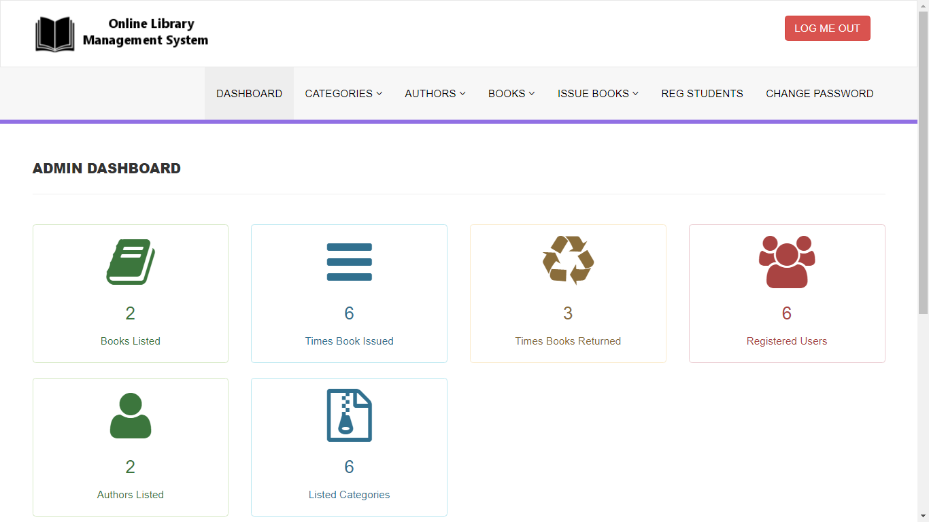Expand the CATEGORIES dropdown menu
The height and width of the screenshot is (522, 929).
343,93
